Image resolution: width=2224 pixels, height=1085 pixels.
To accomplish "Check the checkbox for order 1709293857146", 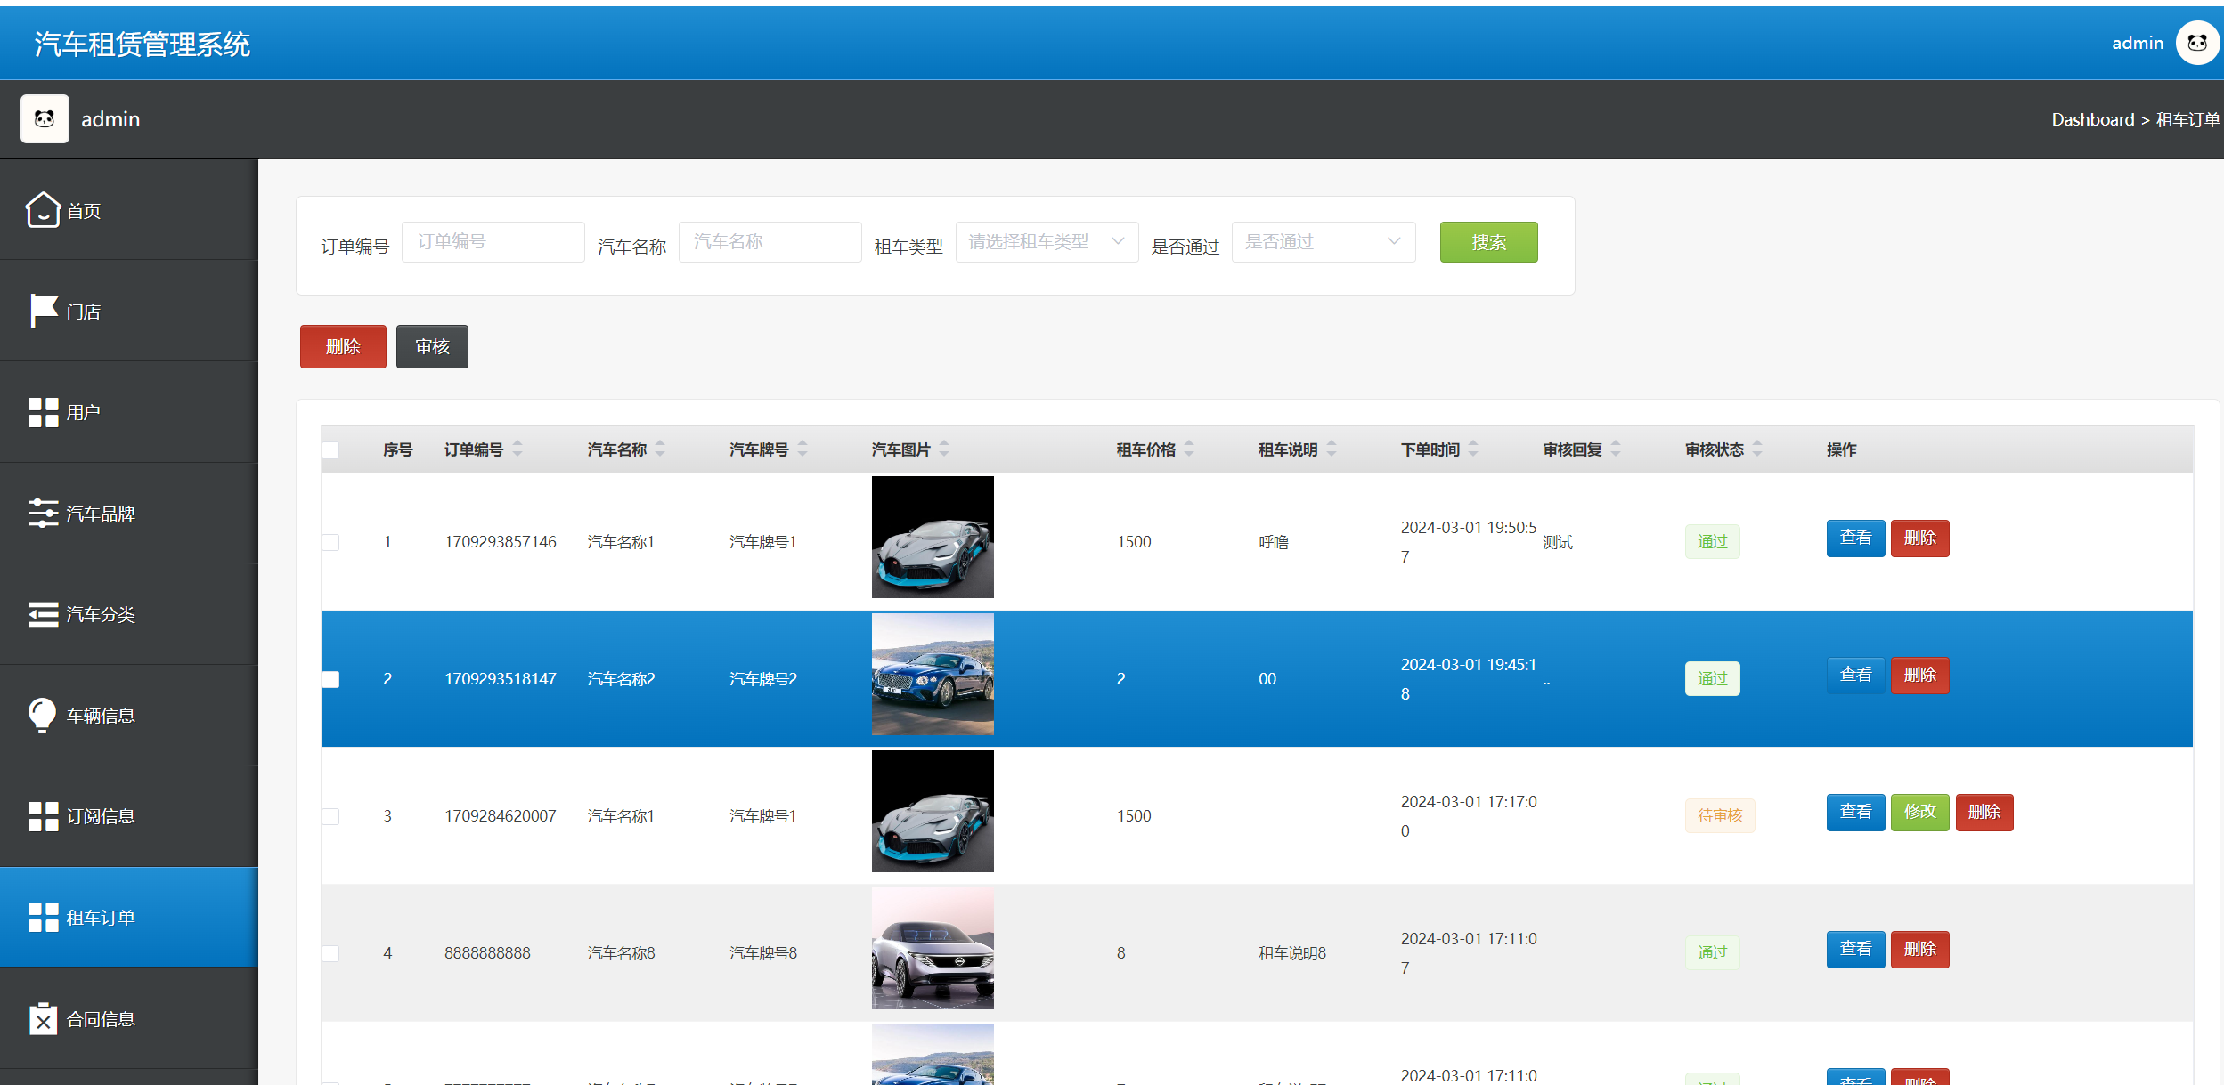I will tap(330, 542).
